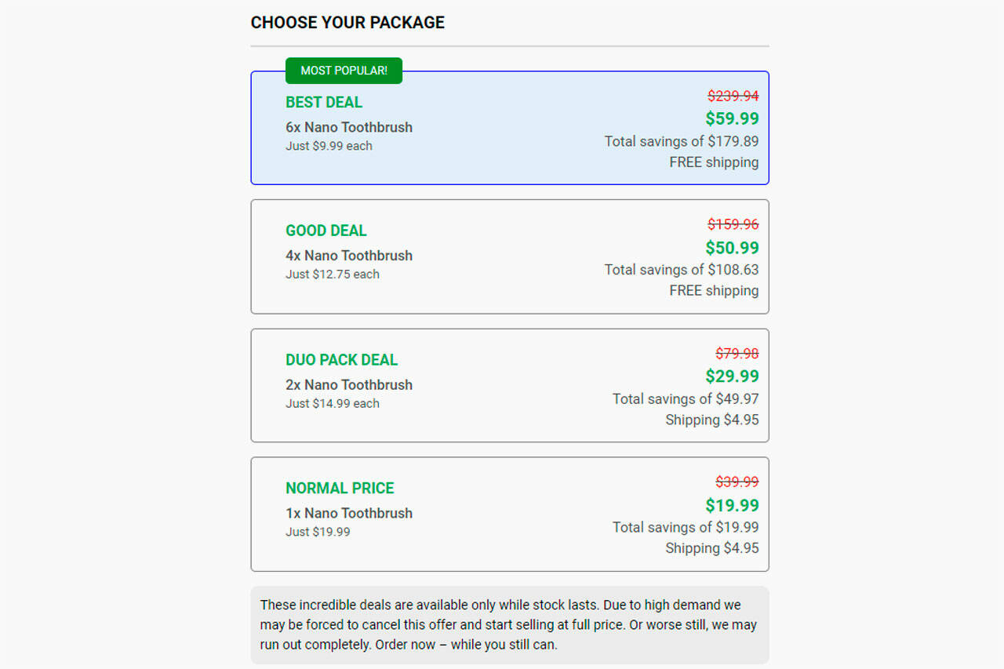Viewport: 1004px width, 669px height.
Task: Select the NORMAL PRICE package card
Action: click(x=510, y=514)
